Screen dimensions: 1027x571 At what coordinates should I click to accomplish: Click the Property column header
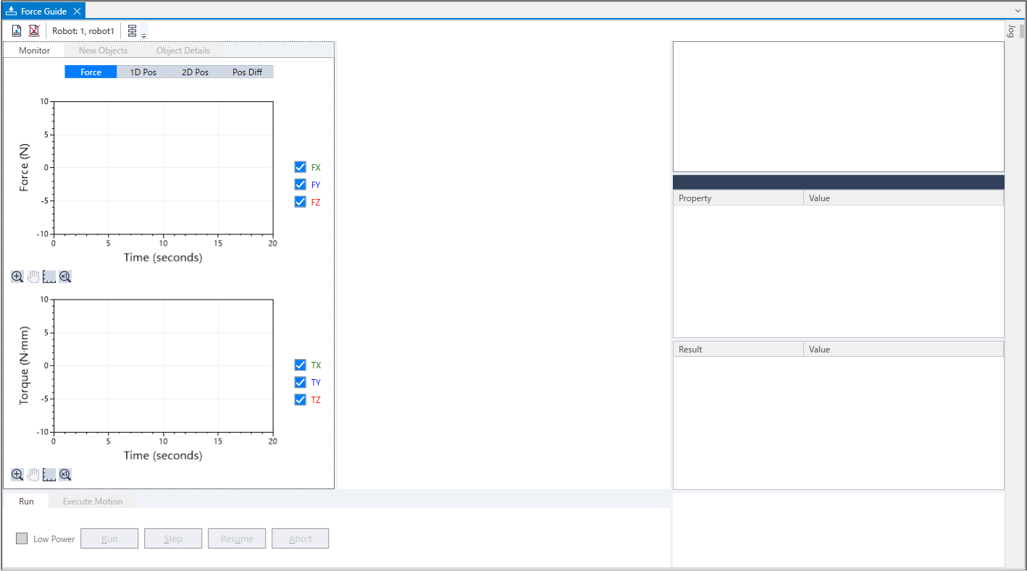737,198
